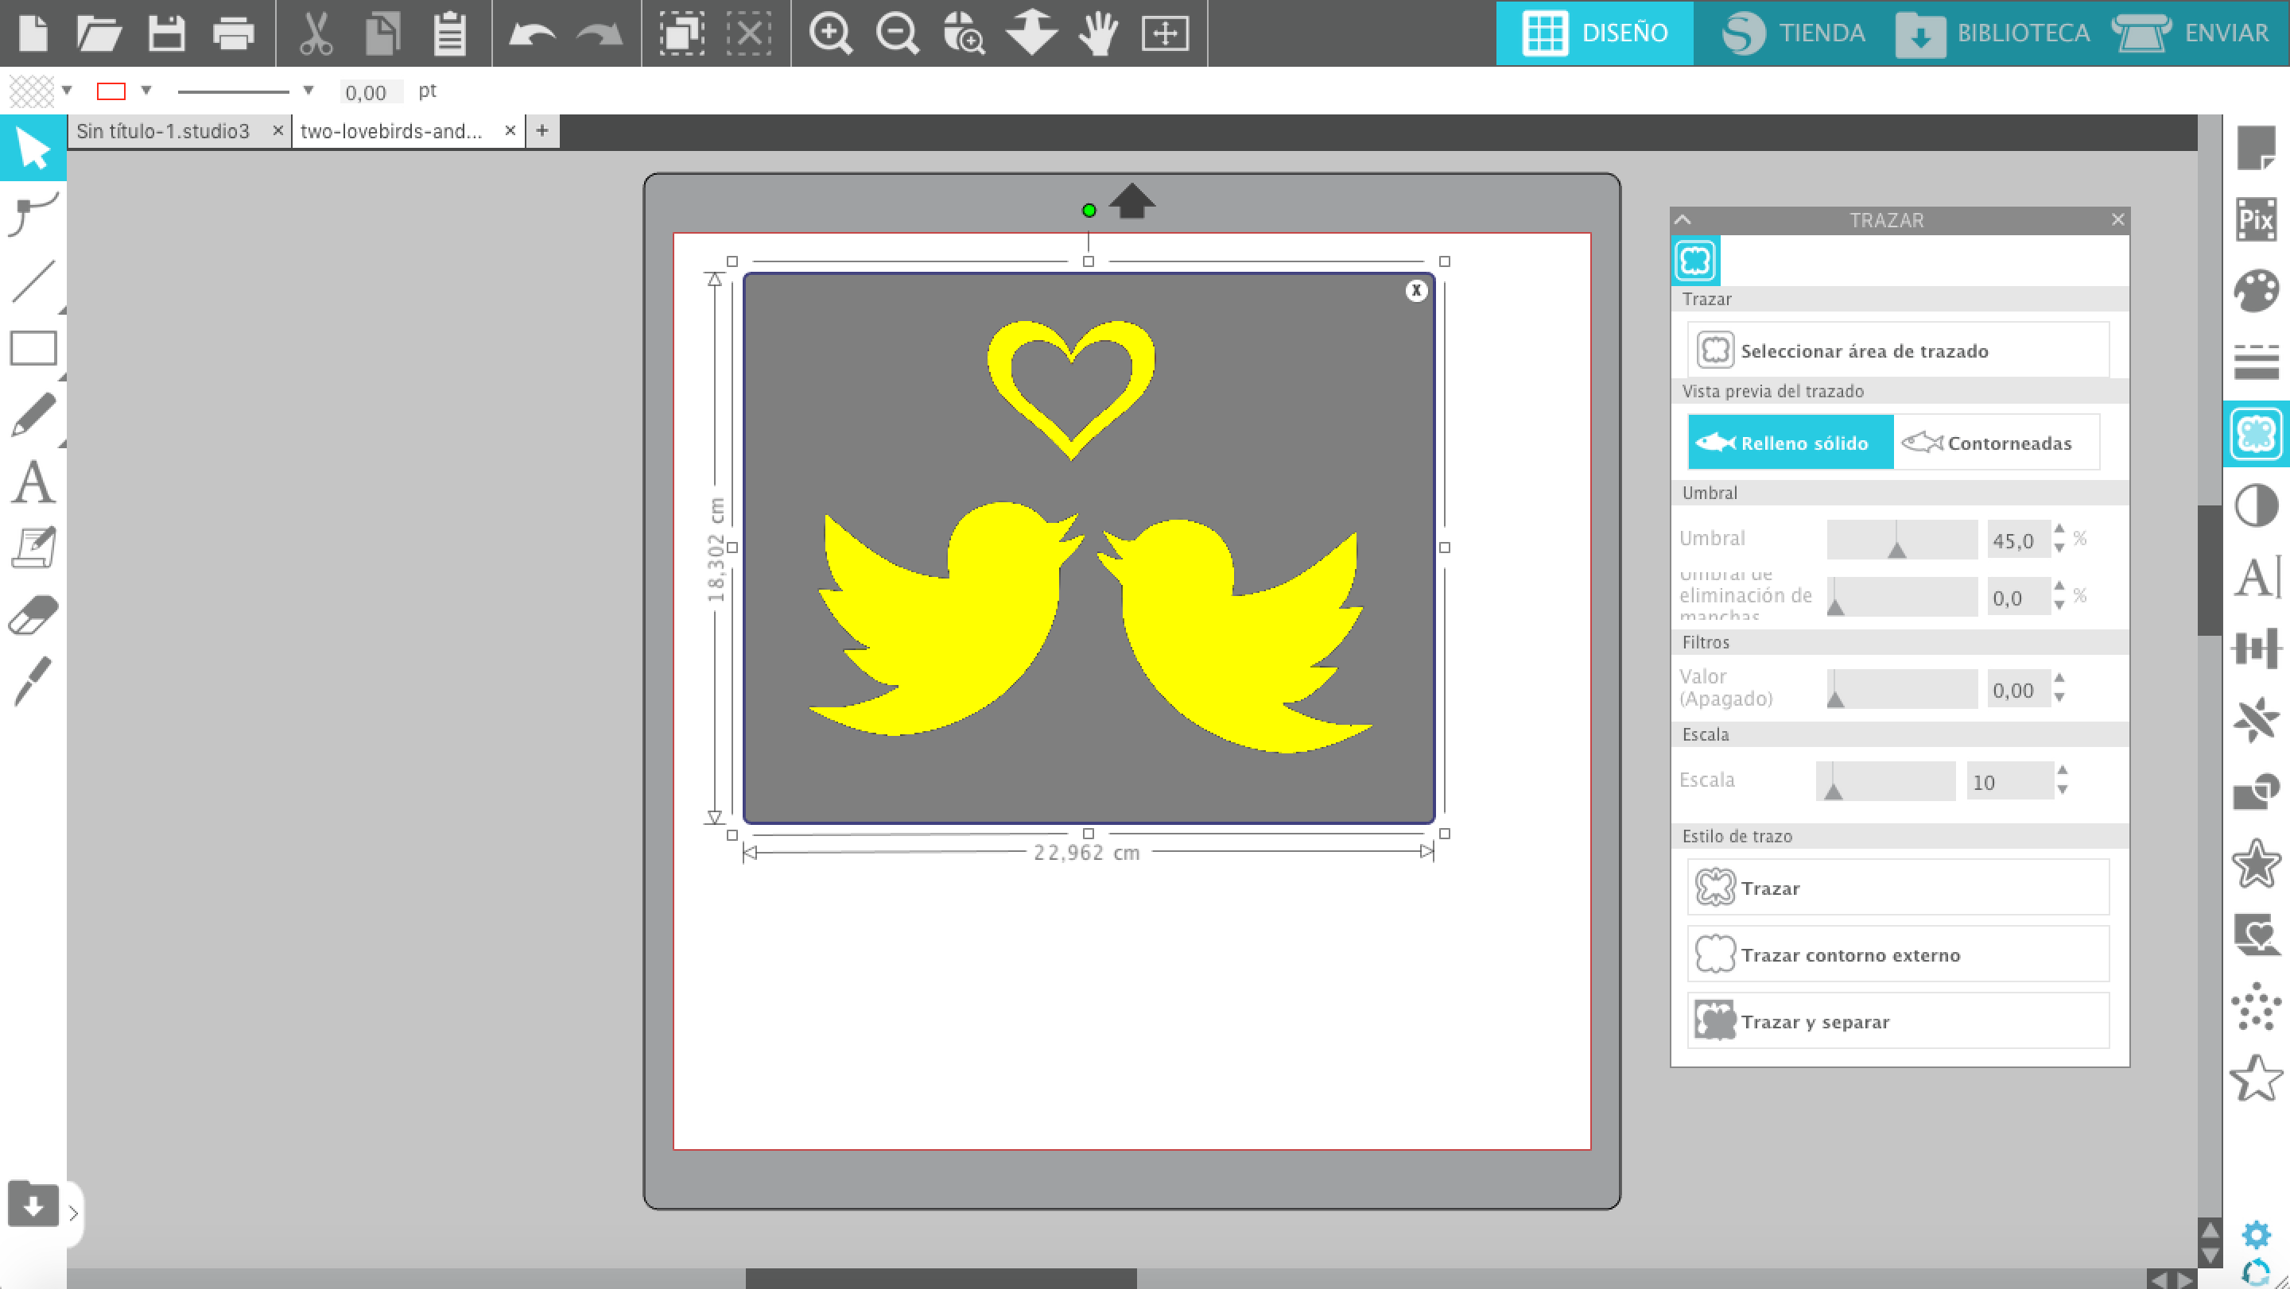This screenshot has width=2290, height=1289.
Task: Select the Eraser tool
Action: point(33,615)
